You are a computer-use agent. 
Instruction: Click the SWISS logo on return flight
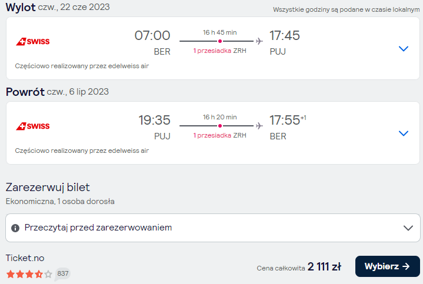coord(32,126)
